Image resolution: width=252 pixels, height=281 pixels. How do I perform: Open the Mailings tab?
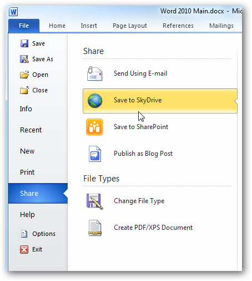tap(221, 26)
